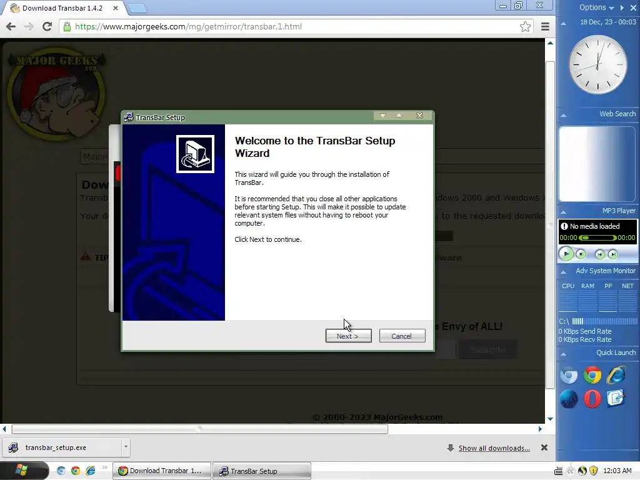Launch Chromium from Quick Launch panel
Image resolution: width=640 pixels, height=480 pixels.
tap(569, 376)
